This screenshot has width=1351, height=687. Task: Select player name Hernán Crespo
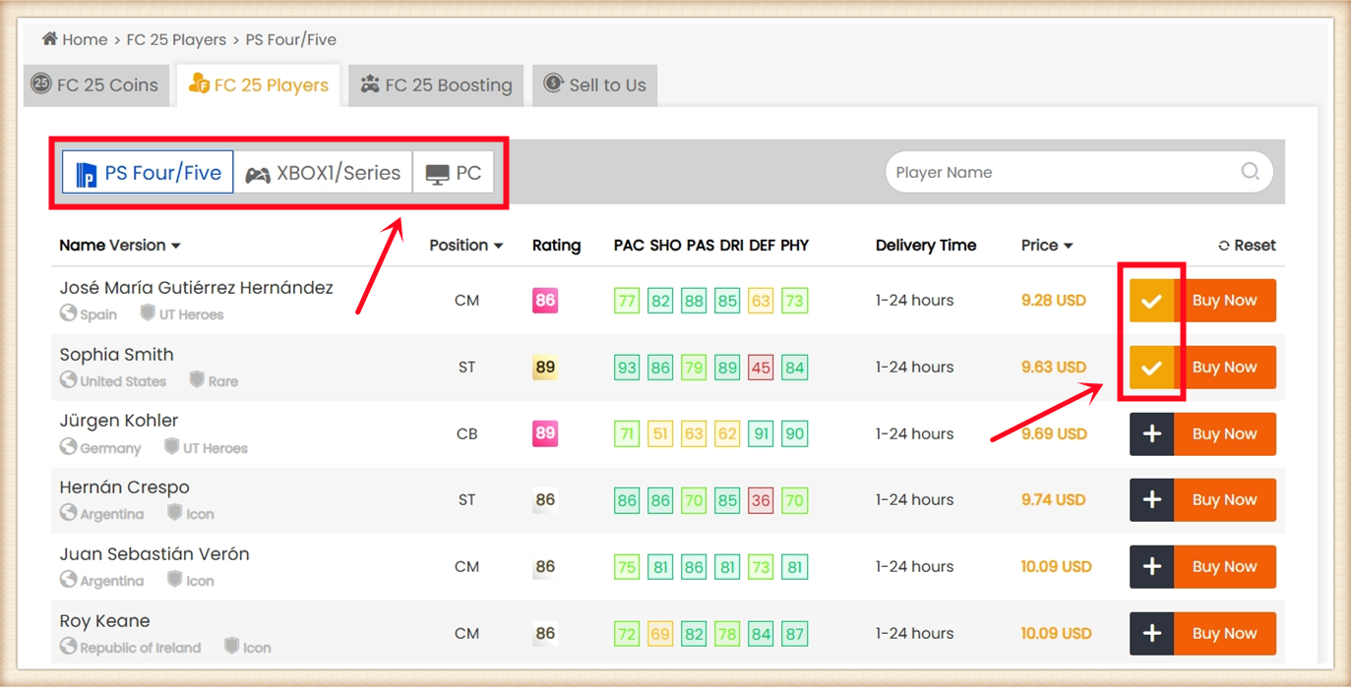(x=124, y=487)
